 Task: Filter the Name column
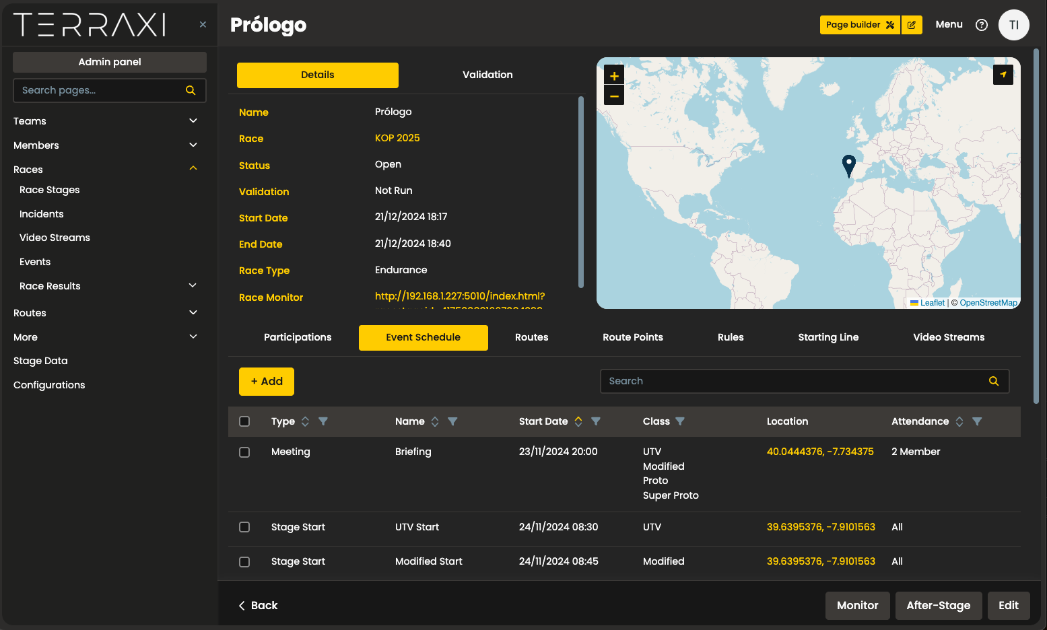point(452,421)
